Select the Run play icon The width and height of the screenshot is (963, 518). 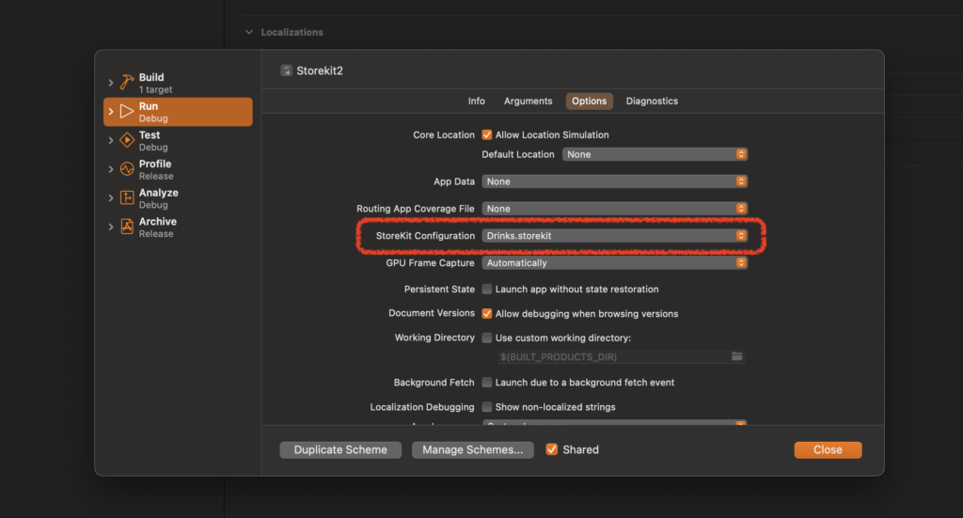point(127,112)
